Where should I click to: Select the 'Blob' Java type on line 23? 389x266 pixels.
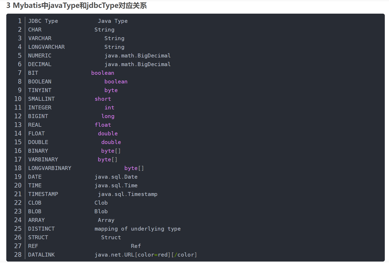click(x=101, y=211)
